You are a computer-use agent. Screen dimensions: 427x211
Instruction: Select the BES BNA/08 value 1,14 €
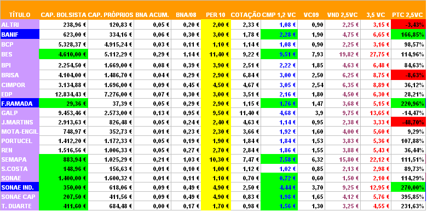[x=186, y=54]
